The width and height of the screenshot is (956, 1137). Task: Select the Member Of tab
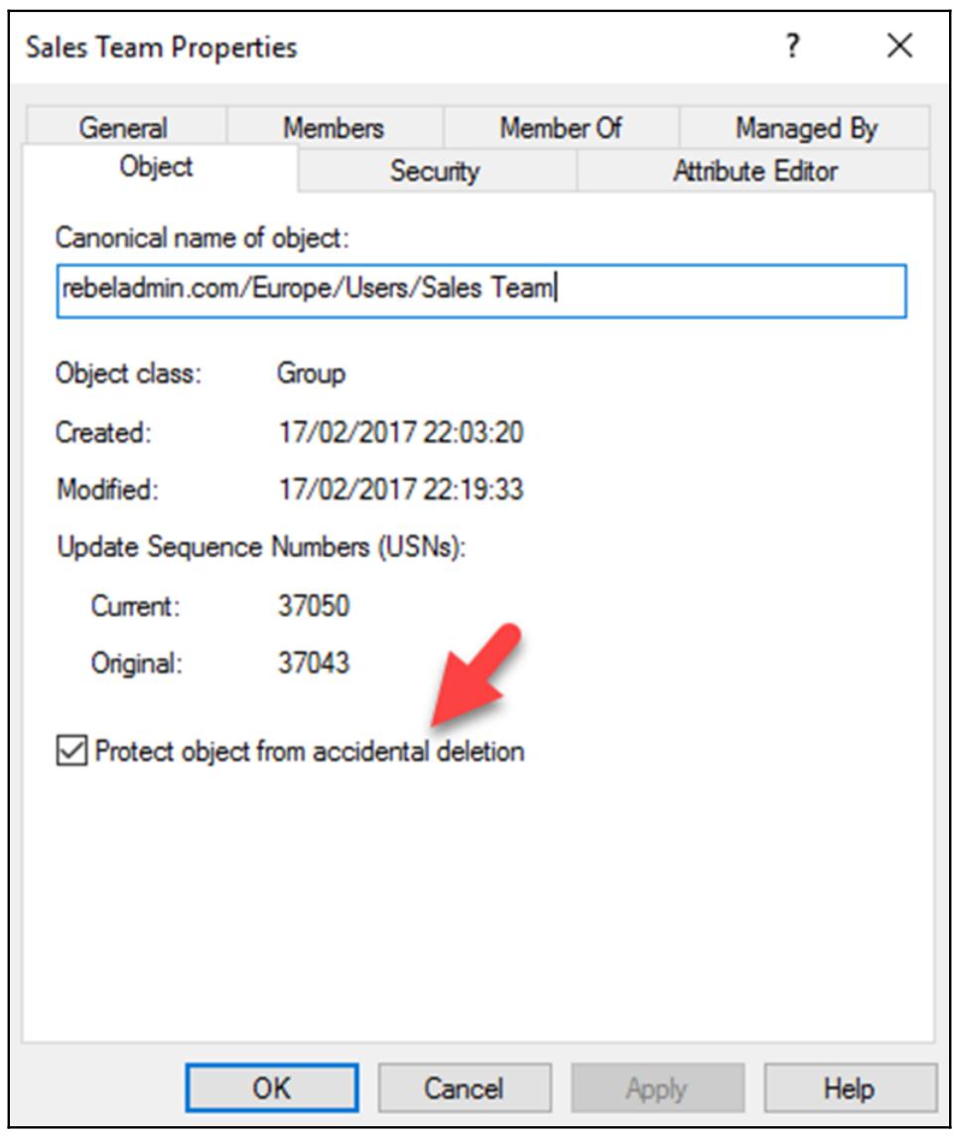click(x=561, y=128)
